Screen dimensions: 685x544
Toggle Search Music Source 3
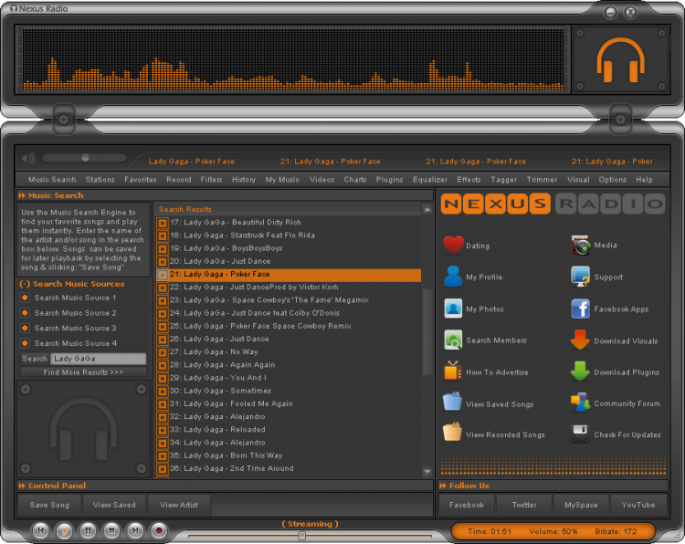[x=25, y=328]
